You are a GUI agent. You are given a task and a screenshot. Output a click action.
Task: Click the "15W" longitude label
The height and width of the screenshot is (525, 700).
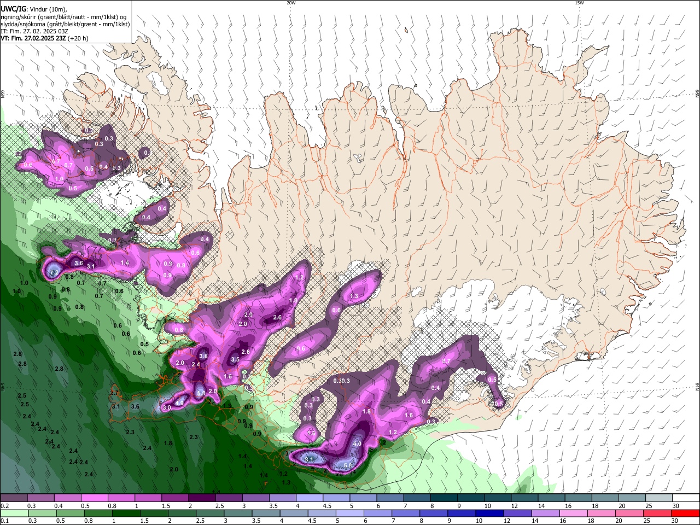point(579,3)
